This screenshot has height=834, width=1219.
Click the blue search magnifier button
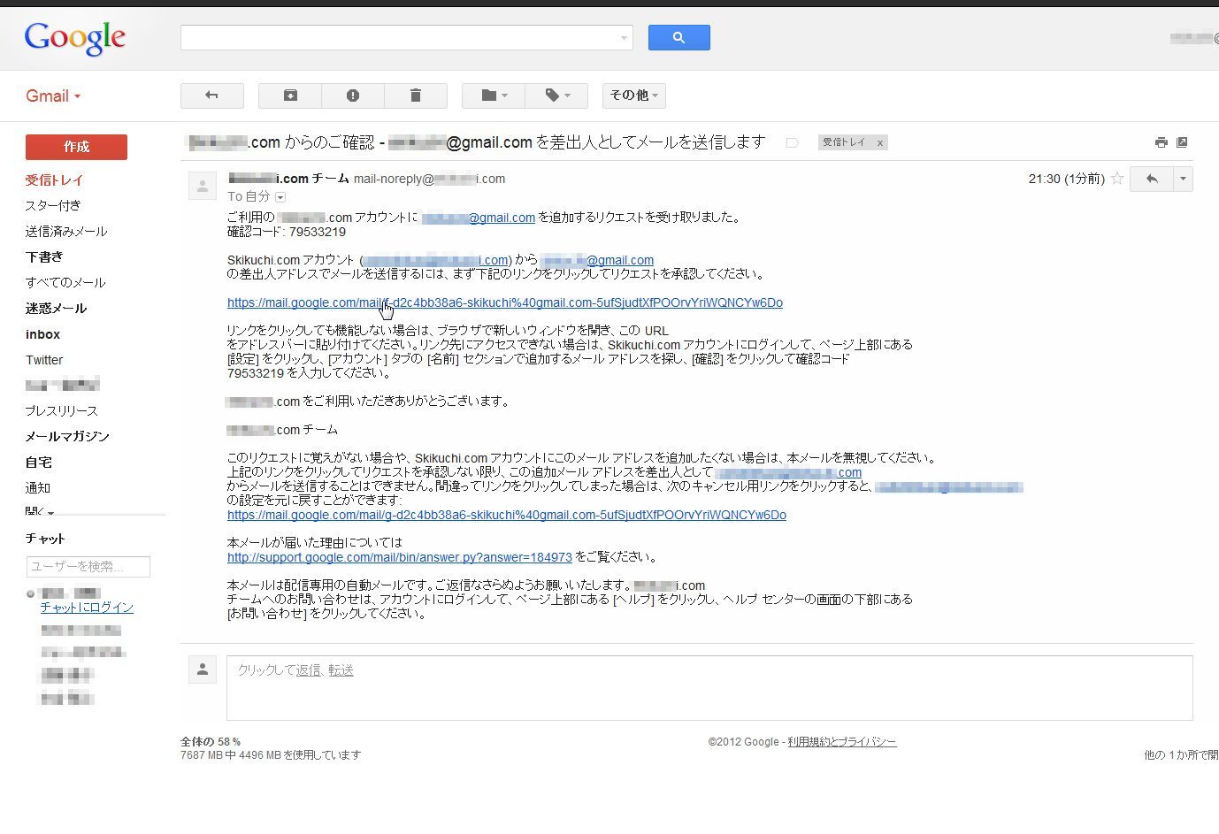(x=678, y=37)
